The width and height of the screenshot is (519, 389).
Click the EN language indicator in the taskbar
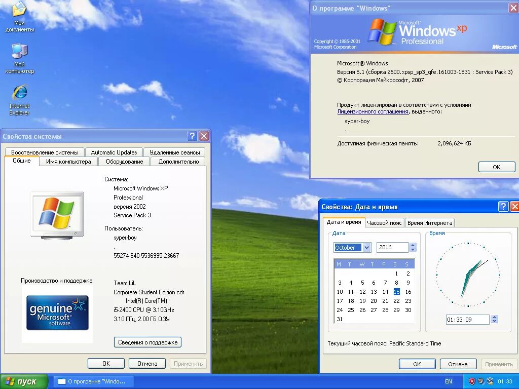tap(448, 381)
